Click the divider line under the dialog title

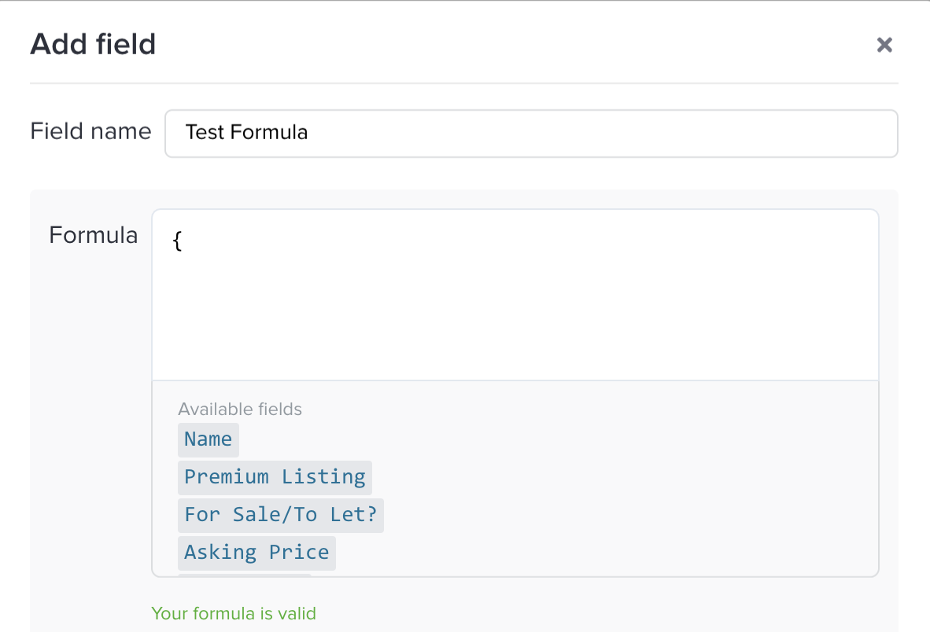point(464,83)
